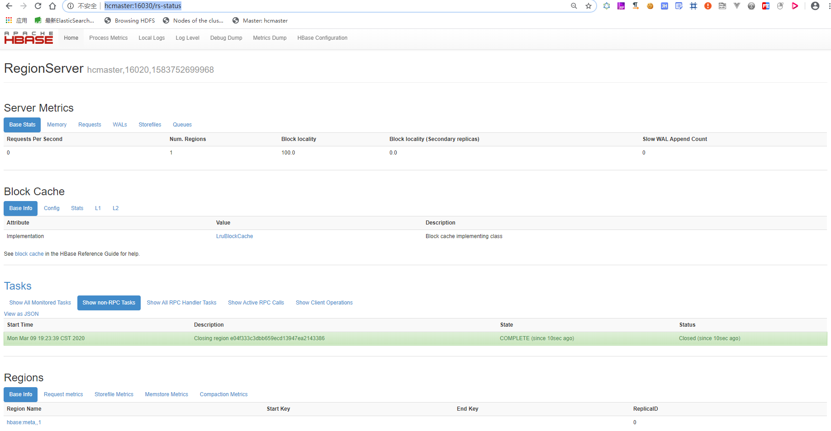Open Metrics Dump page
Viewport: 831px width, 431px height.
coord(270,38)
